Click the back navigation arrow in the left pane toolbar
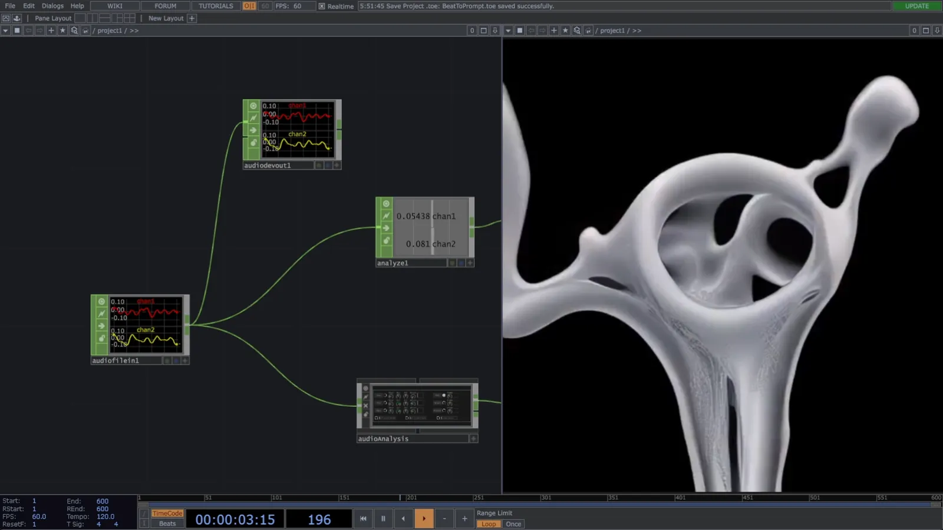Viewport: 943px width, 530px height. (x=28, y=30)
